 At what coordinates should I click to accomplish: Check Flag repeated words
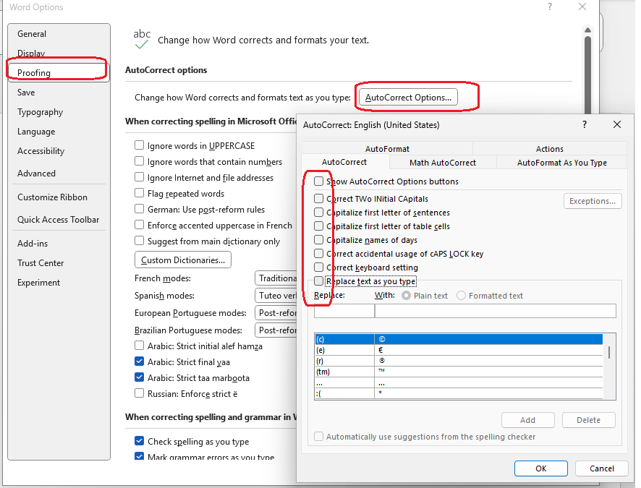140,193
